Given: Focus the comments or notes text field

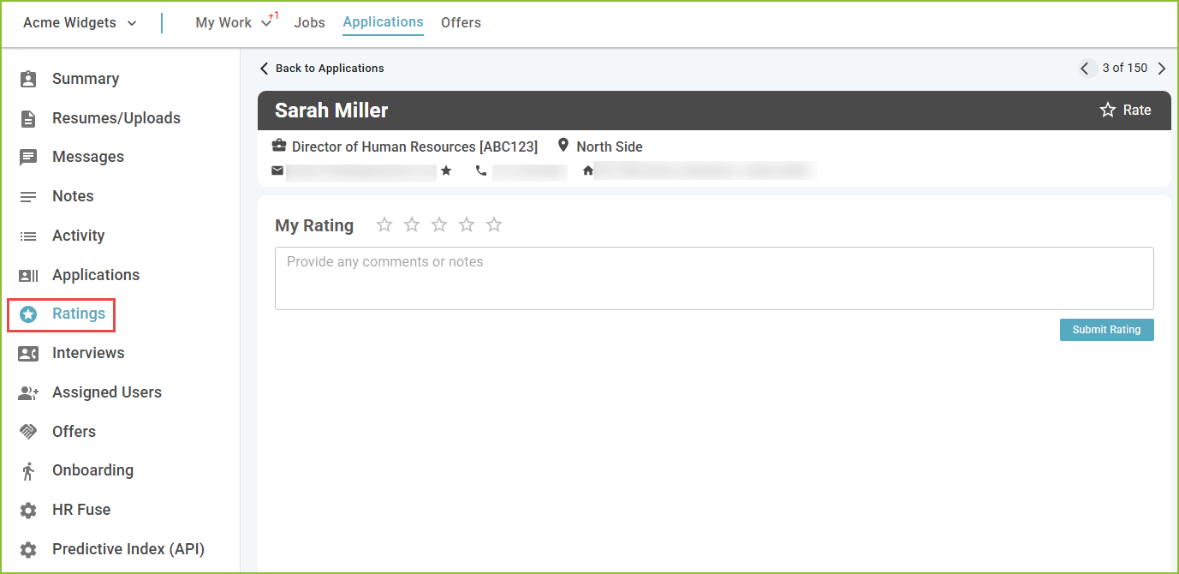Looking at the screenshot, I should [x=714, y=278].
